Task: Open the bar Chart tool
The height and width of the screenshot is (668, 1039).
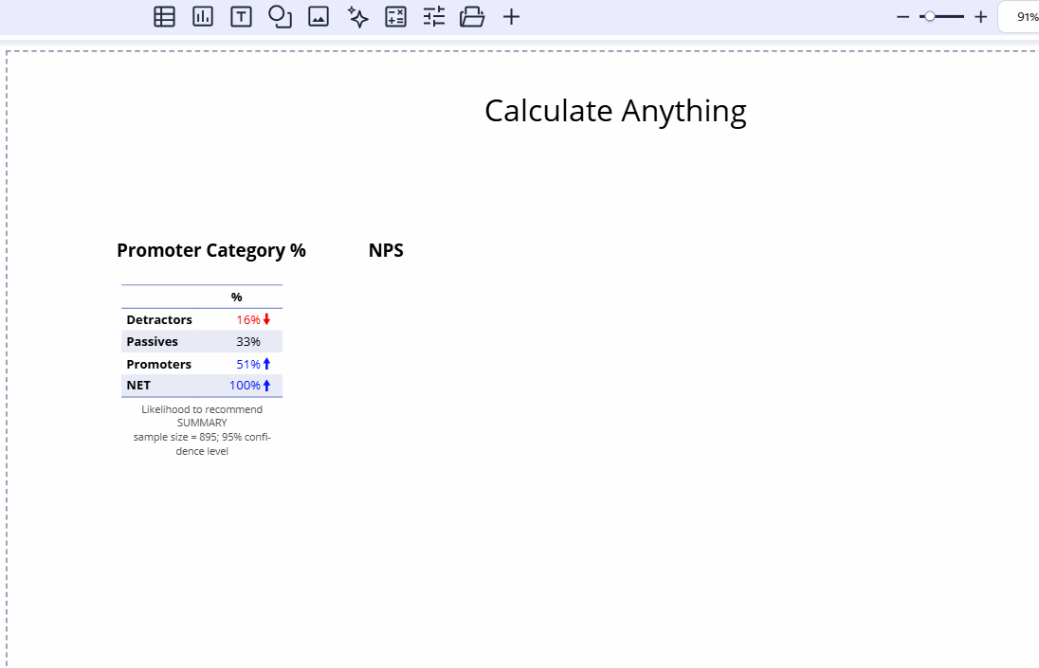Action: 203,16
